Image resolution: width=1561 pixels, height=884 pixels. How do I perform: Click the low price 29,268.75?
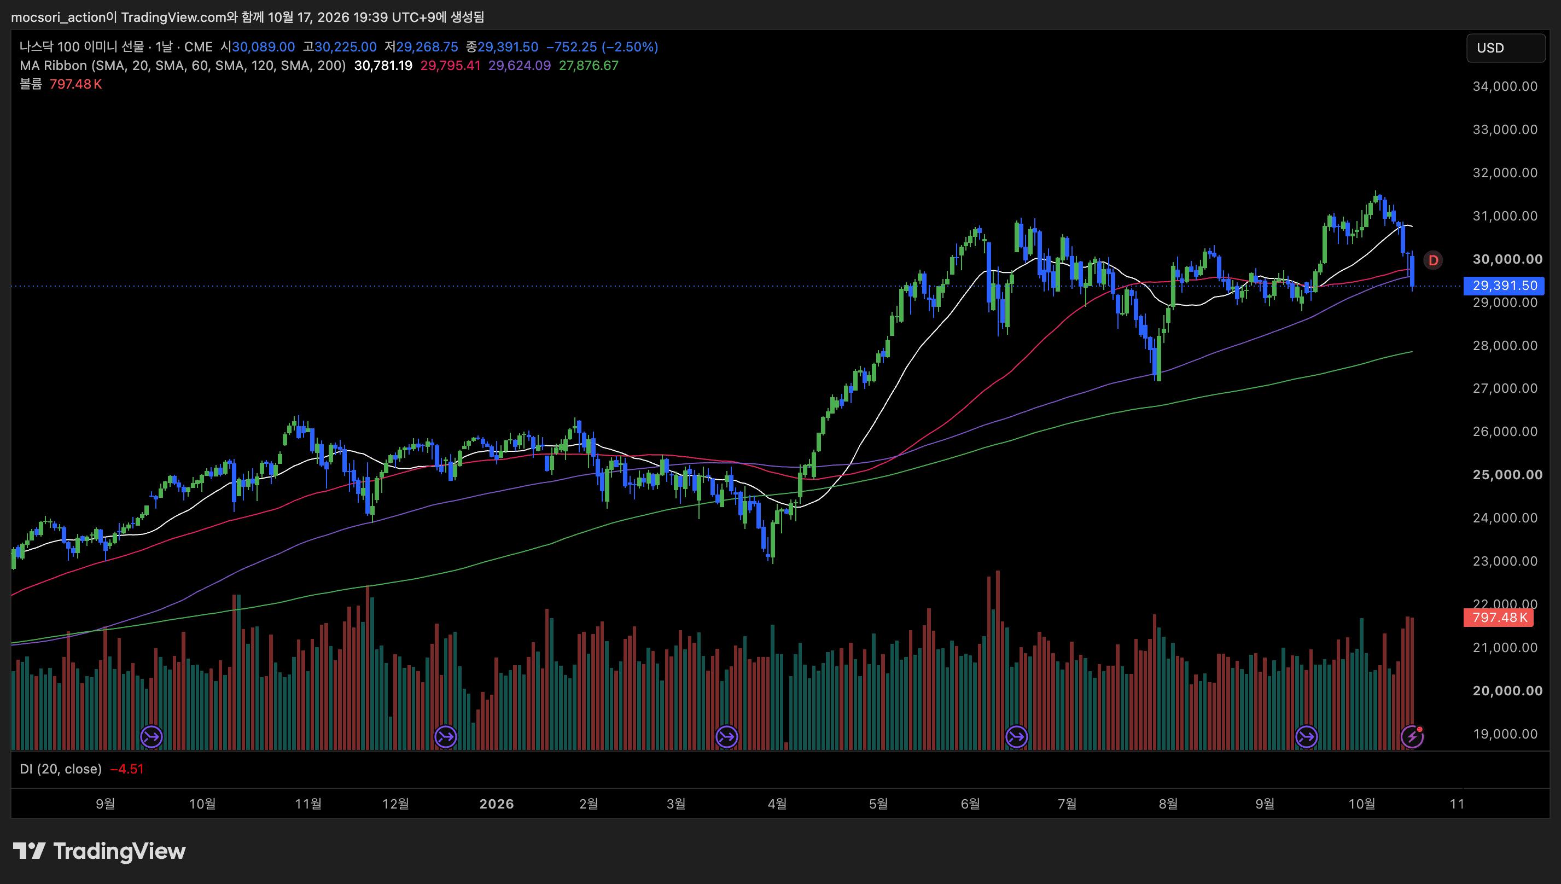tap(427, 46)
